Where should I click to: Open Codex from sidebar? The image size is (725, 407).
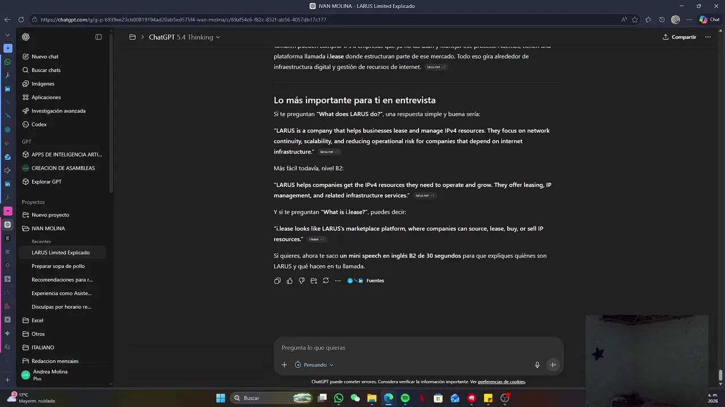pyautogui.click(x=63, y=124)
